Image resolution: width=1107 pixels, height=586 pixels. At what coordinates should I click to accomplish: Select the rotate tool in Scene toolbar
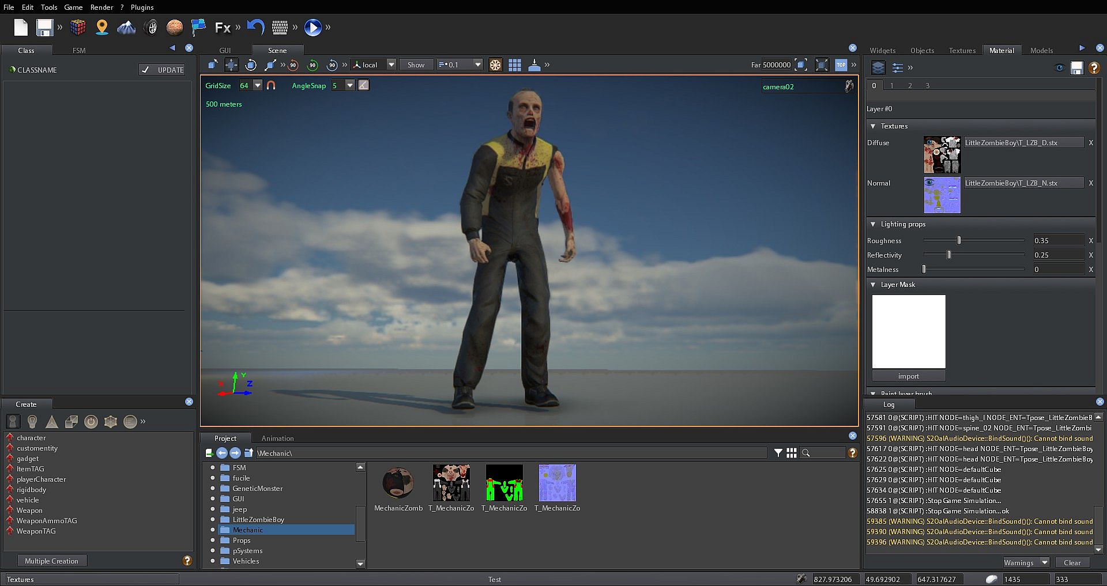coord(251,65)
